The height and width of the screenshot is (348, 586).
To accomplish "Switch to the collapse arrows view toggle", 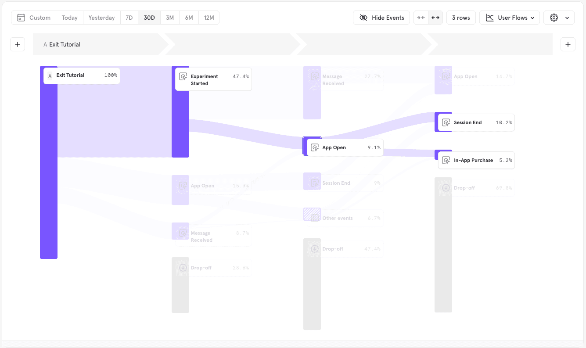I will 421,18.
